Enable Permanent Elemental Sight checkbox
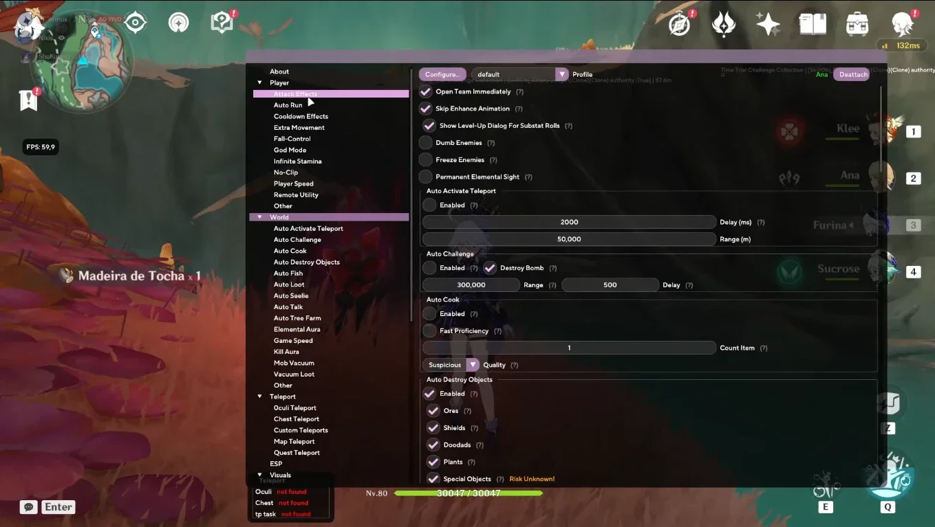935x527 pixels. click(426, 177)
